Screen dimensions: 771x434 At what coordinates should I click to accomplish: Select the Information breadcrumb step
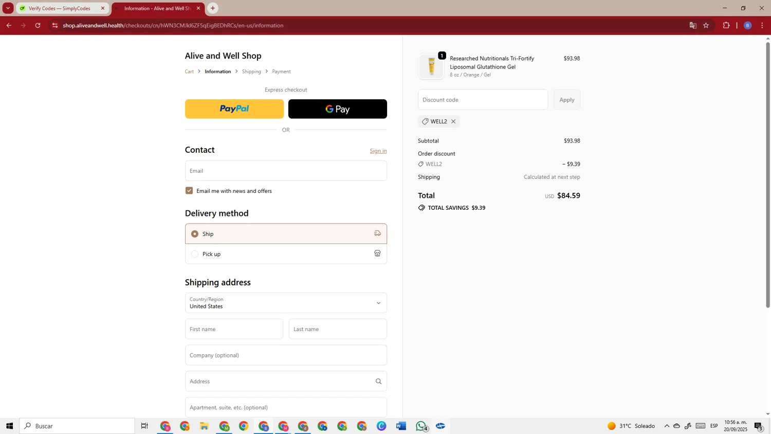[x=218, y=71]
